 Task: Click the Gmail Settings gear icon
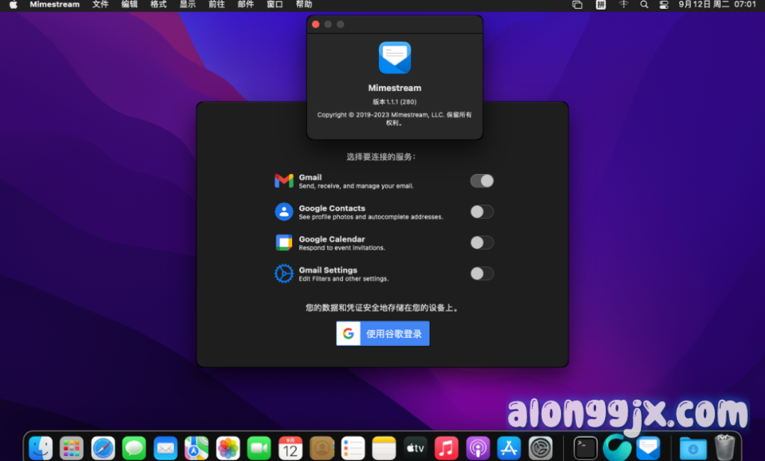pyautogui.click(x=284, y=273)
